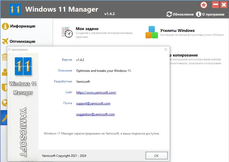
Task: Click the vertical YAMICSOFT banner text
Action: [x=23, y=132]
